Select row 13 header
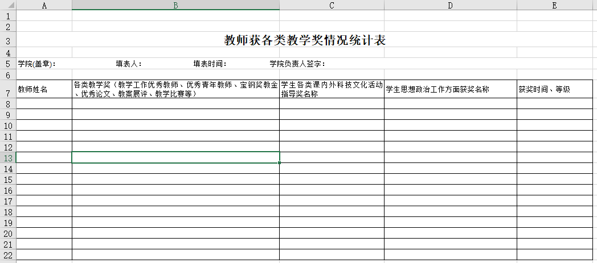Image resolution: width=597 pixels, height=263 pixels. click(8, 158)
